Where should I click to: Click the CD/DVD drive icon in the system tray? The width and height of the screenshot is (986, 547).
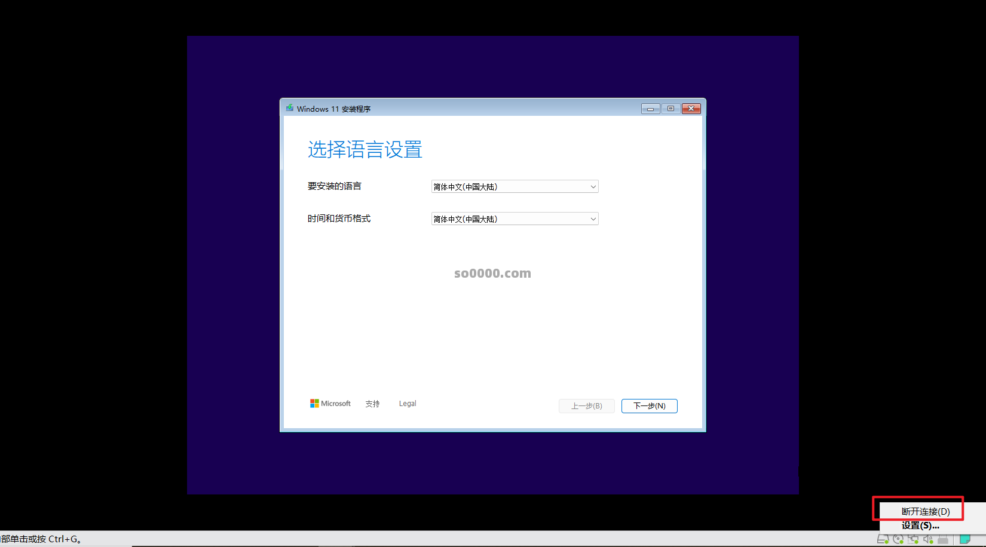pos(898,539)
